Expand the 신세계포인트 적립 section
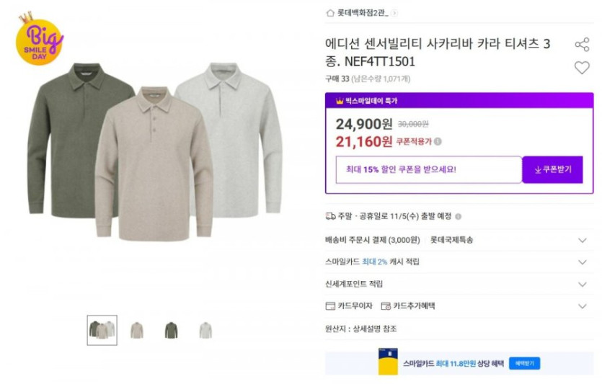Image resolution: width=602 pixels, height=384 pixels. pos(582,285)
